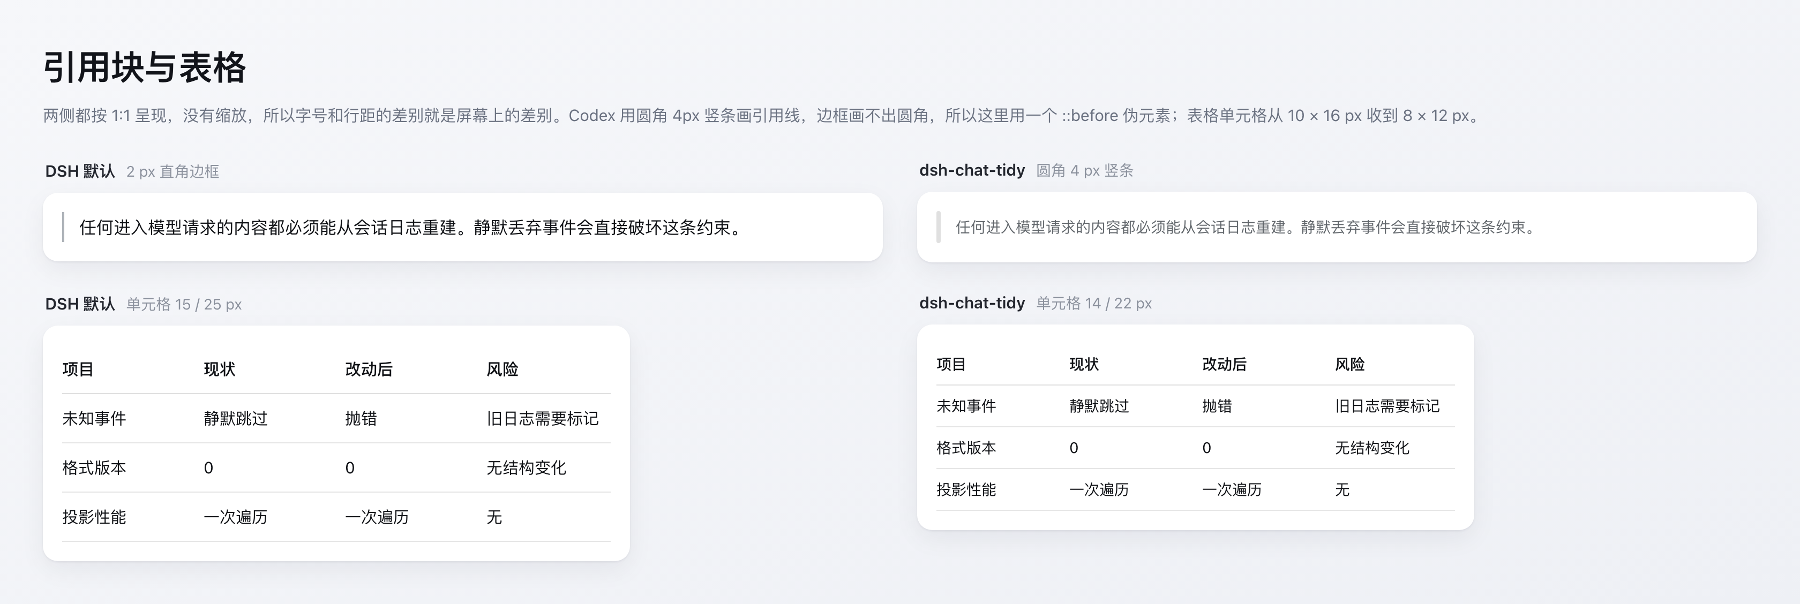Screen dimensions: 1800x604
Task: Click the 项目 header in the DSH 默认 table
Action: coord(78,369)
